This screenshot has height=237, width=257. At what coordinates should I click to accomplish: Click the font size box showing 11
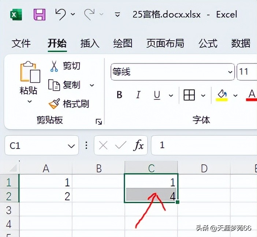coord(247,72)
